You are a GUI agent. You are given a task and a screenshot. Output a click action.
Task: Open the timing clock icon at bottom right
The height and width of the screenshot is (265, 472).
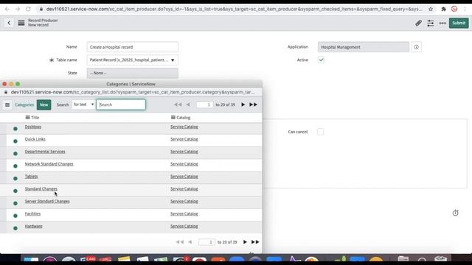click(456, 213)
